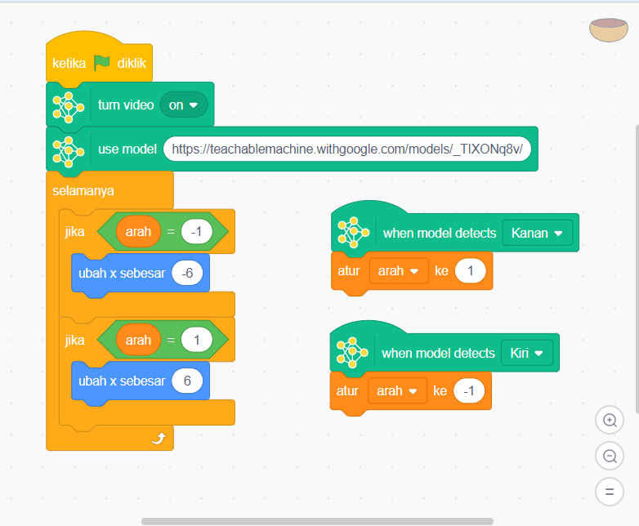The height and width of the screenshot is (526, 639).
Task: Reset zoom with the equals icon
Action: [609, 491]
